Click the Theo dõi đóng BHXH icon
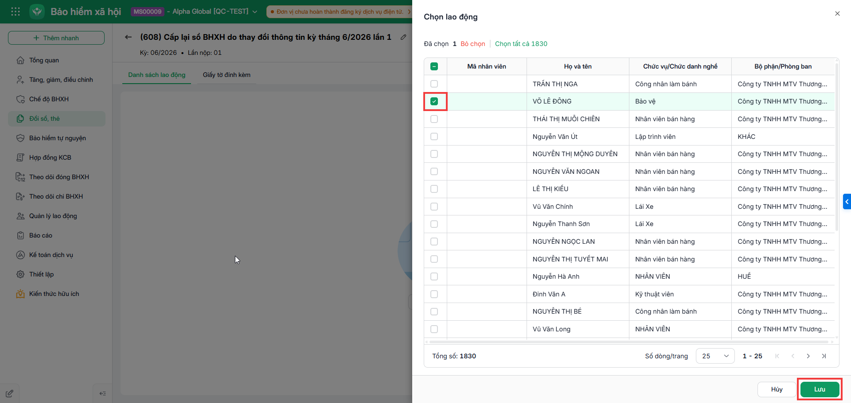This screenshot has height=403, width=851. [x=20, y=177]
